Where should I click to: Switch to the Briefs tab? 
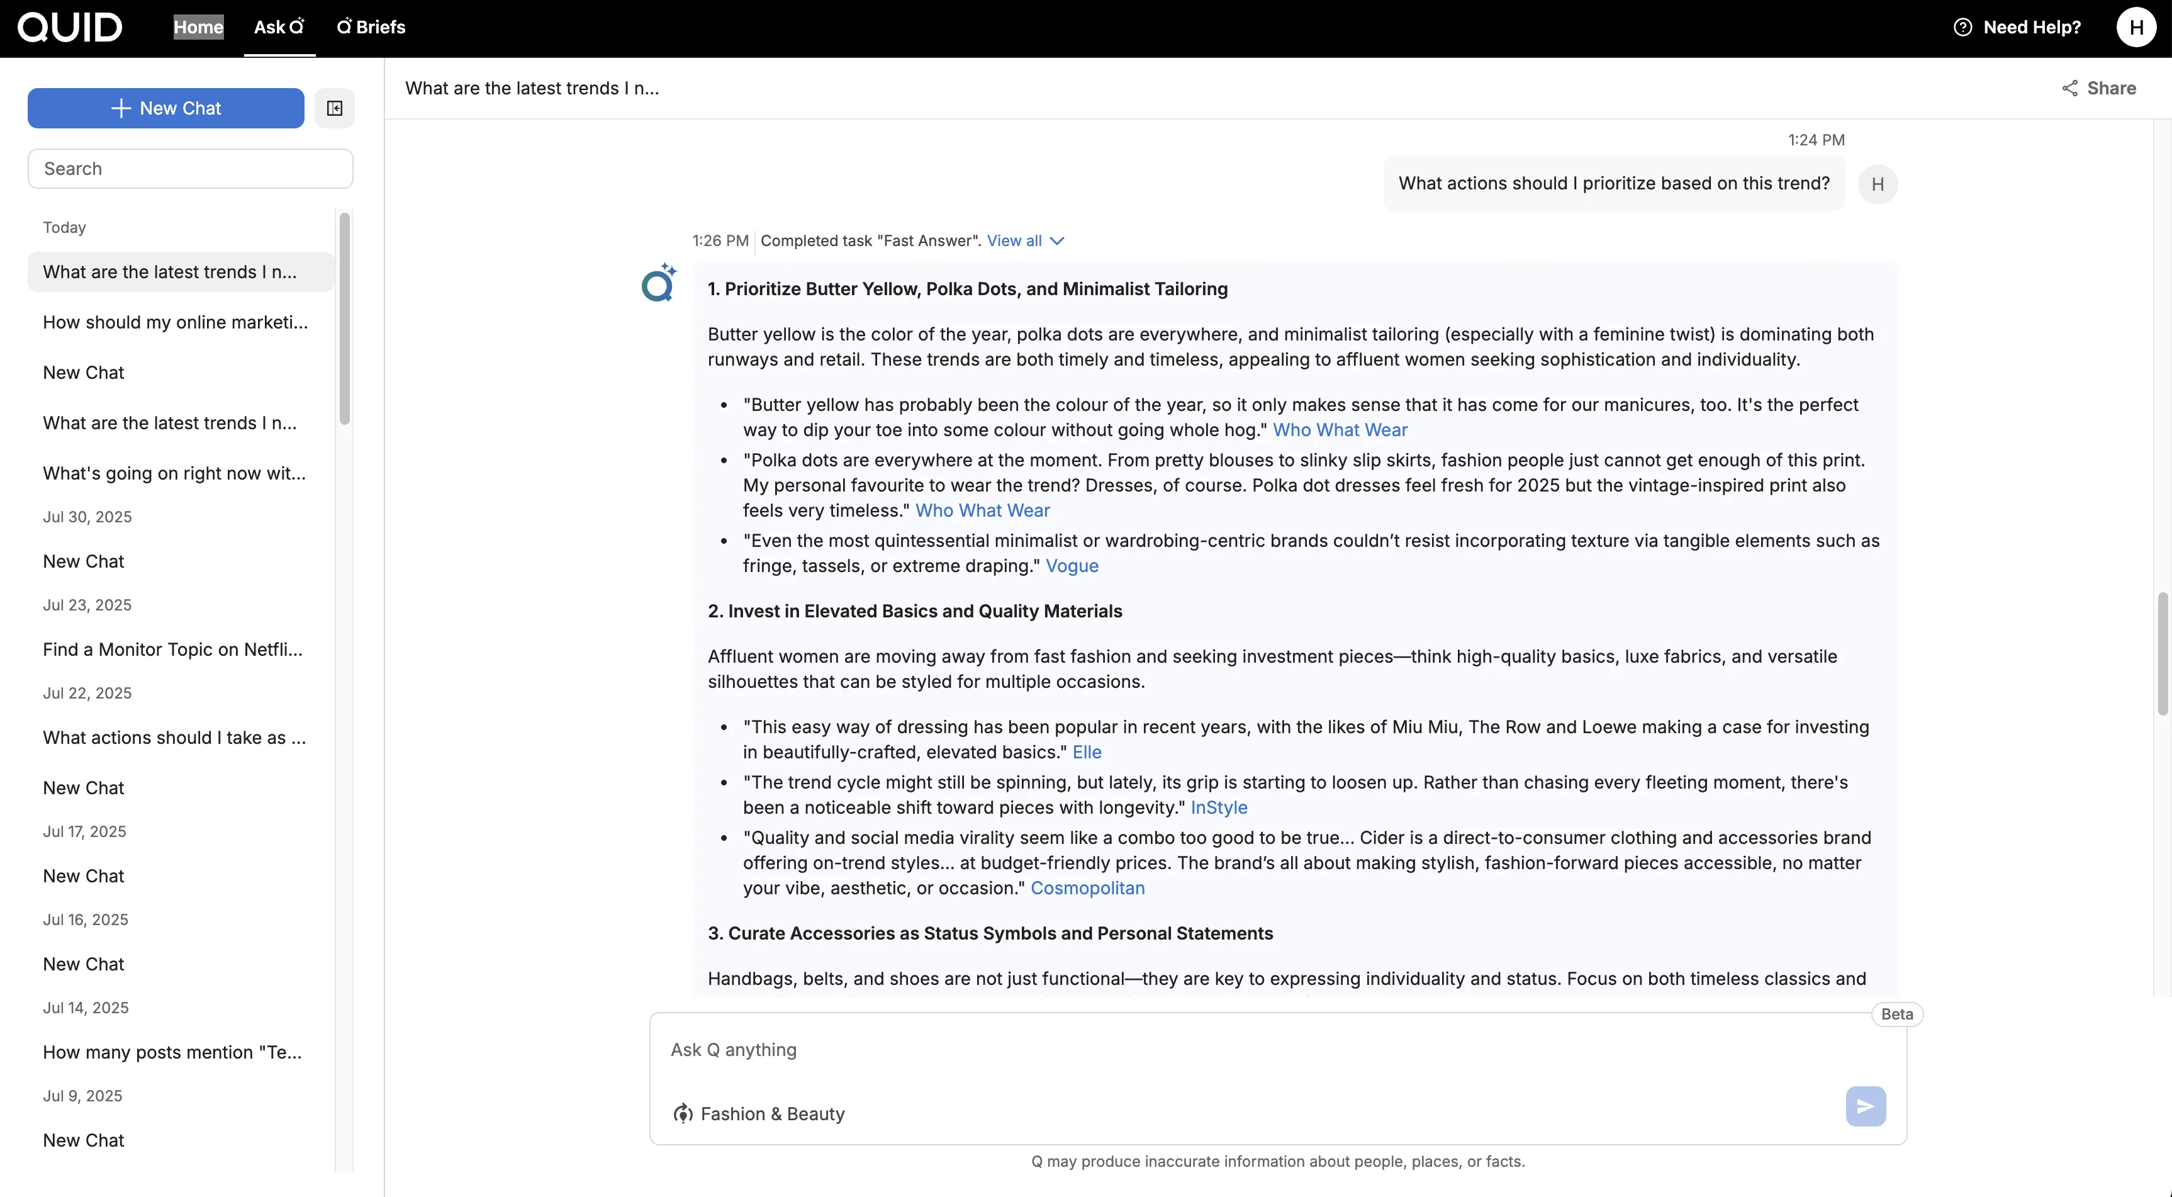pyautogui.click(x=371, y=27)
